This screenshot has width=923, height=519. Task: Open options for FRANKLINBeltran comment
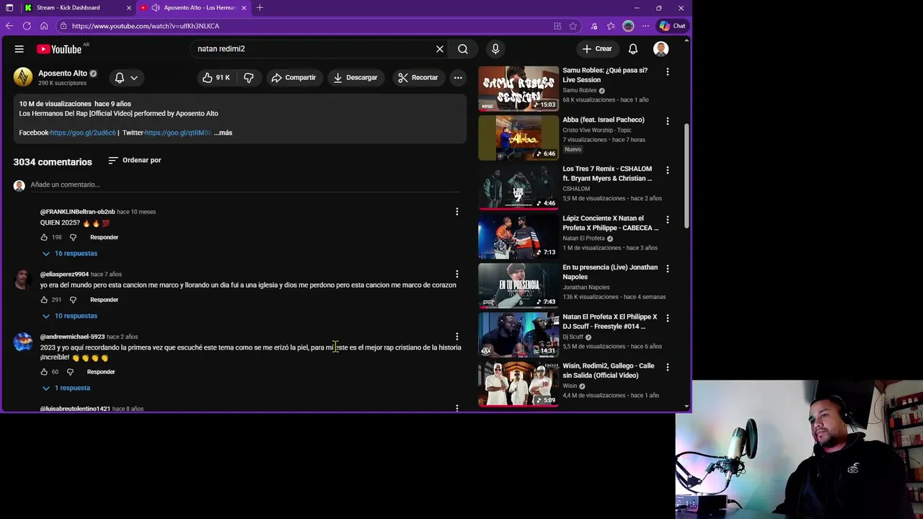click(456, 212)
